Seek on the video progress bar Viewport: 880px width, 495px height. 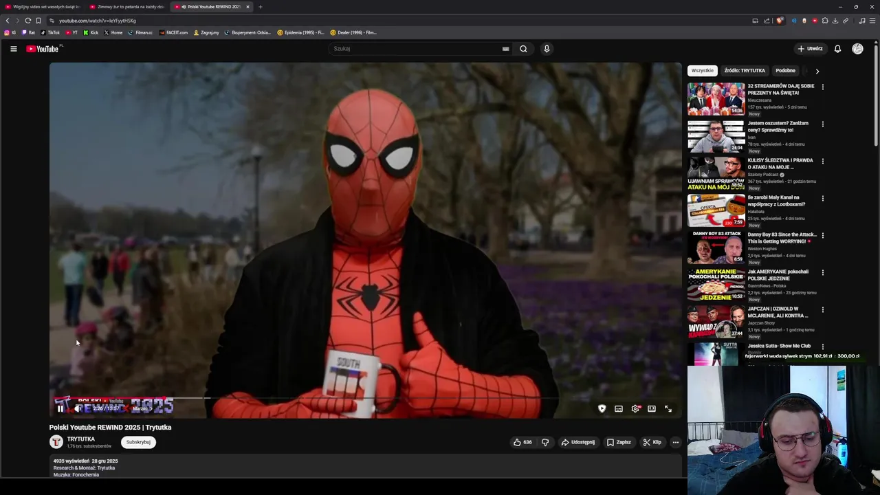pyautogui.click(x=365, y=398)
